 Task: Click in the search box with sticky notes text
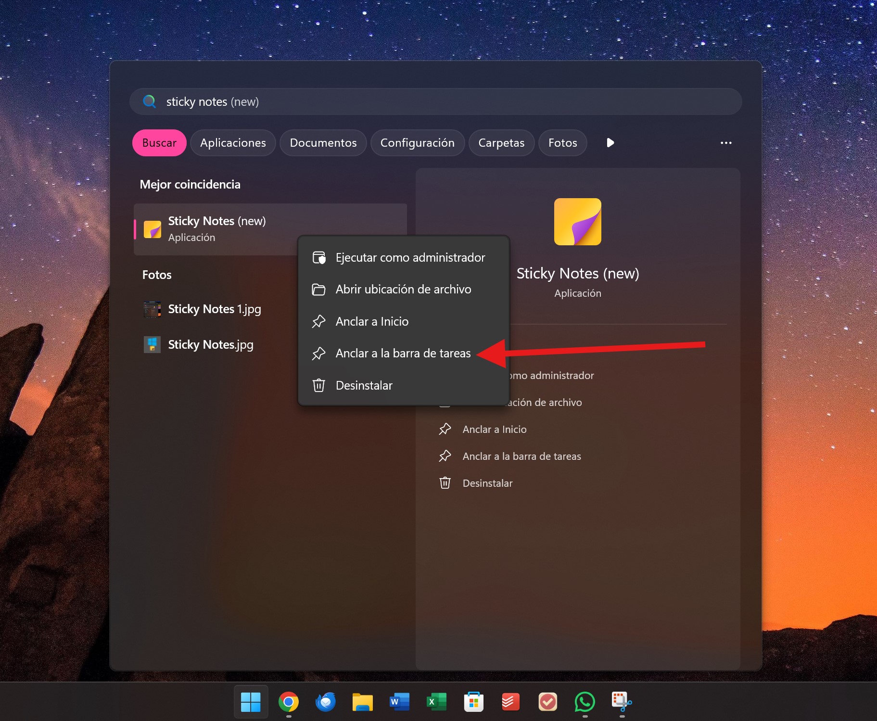click(435, 101)
